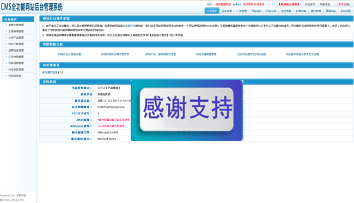Select 招聘信息管理 sidebar item
The image size is (354, 203).
[x=16, y=51]
